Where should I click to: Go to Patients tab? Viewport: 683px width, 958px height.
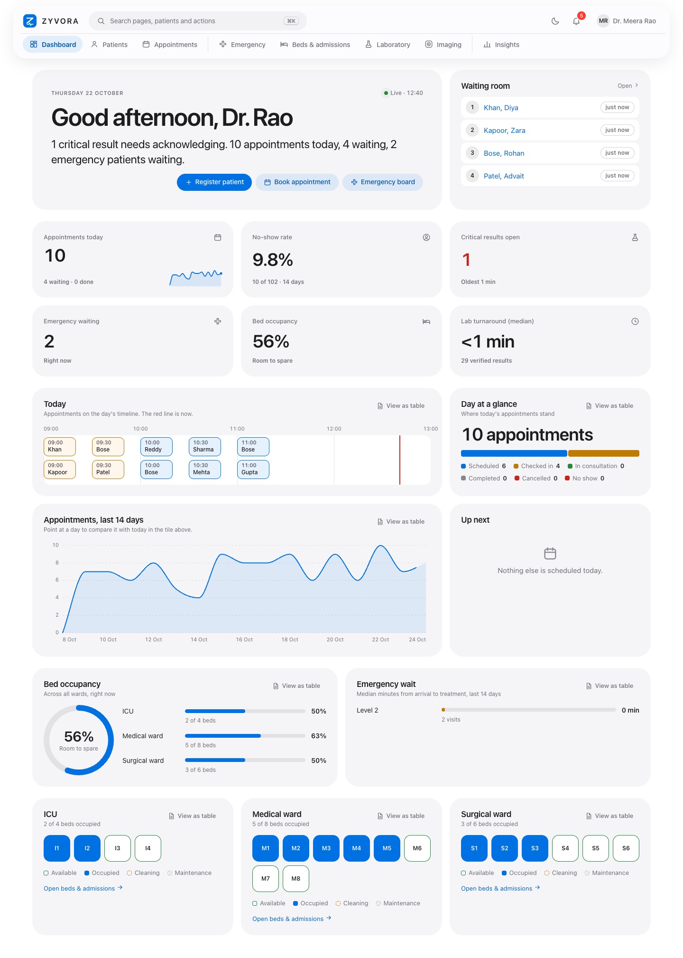point(109,45)
